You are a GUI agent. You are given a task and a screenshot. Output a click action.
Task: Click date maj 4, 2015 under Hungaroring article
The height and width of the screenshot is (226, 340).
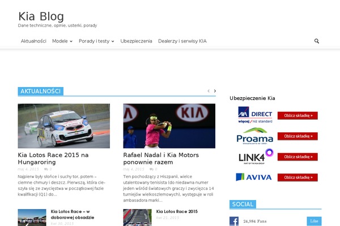(x=28, y=169)
